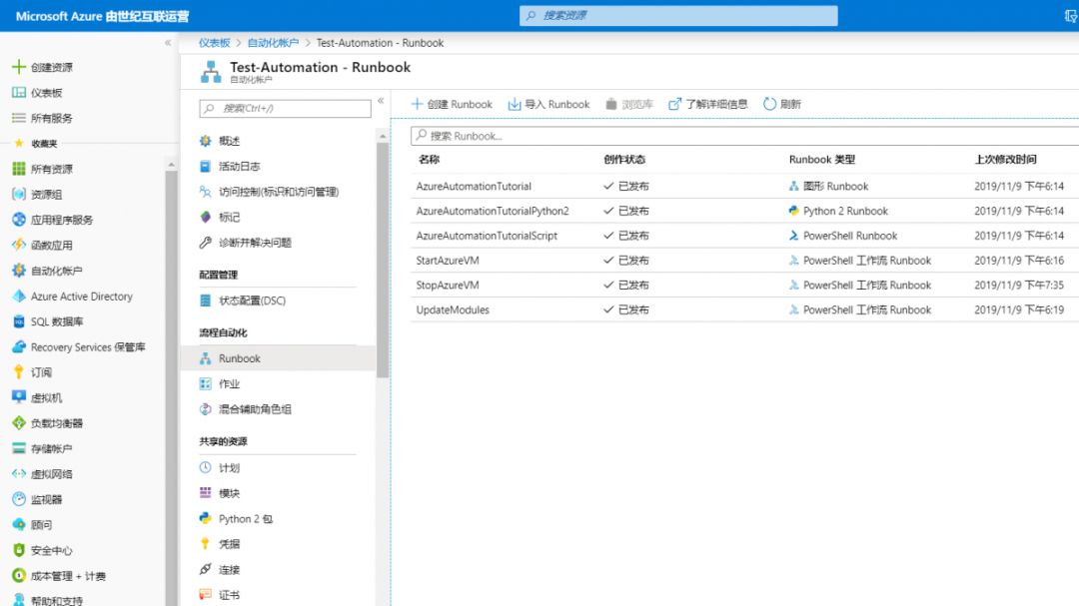Click the Overview gear icon in resource menu

pos(205,141)
